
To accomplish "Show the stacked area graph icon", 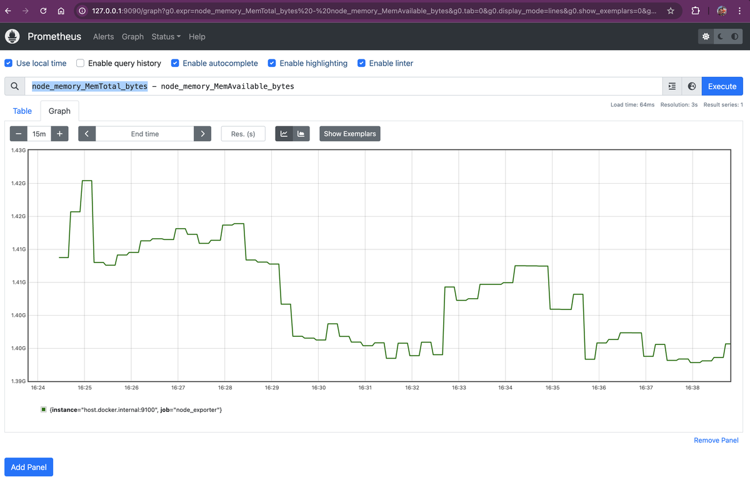I will coord(301,134).
